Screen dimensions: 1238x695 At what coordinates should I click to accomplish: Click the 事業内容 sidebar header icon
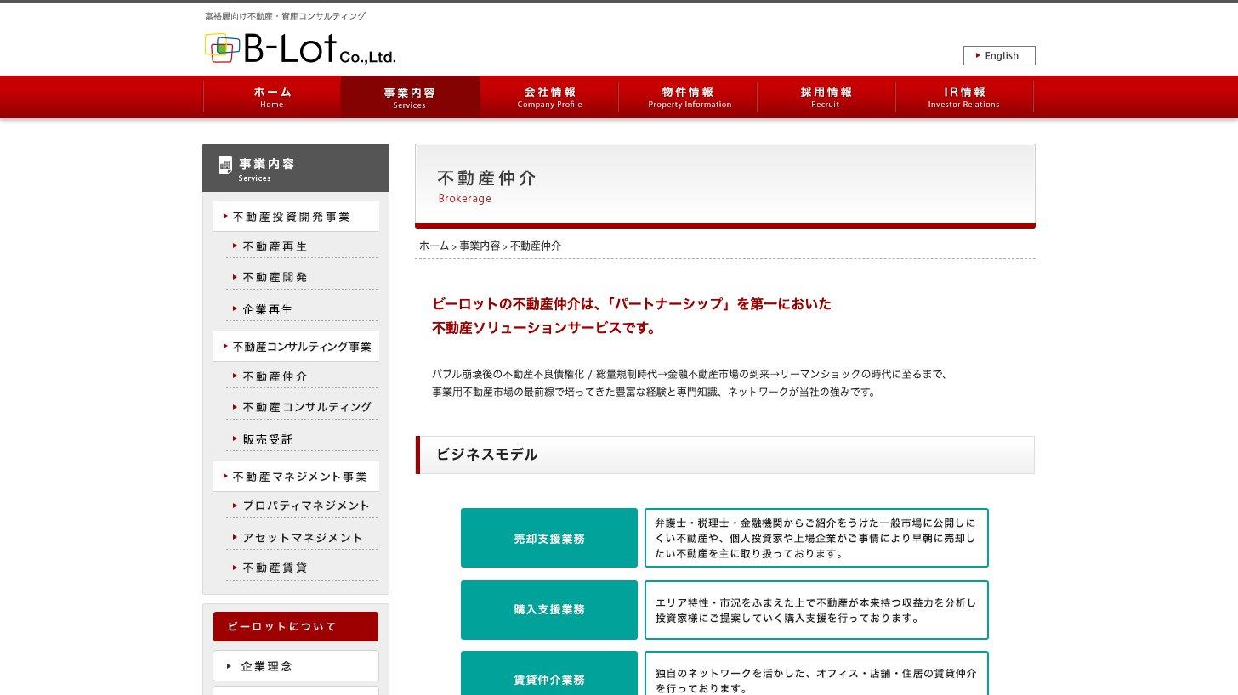225,165
